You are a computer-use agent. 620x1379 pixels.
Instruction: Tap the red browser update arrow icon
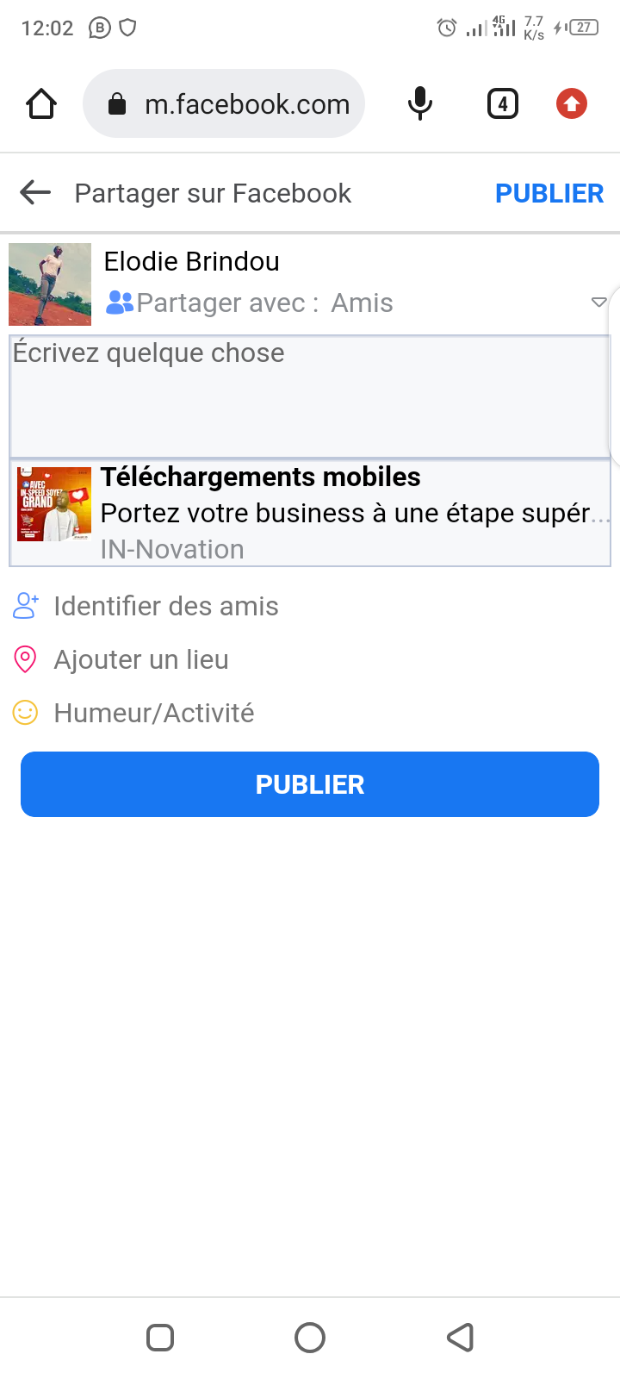click(x=571, y=104)
